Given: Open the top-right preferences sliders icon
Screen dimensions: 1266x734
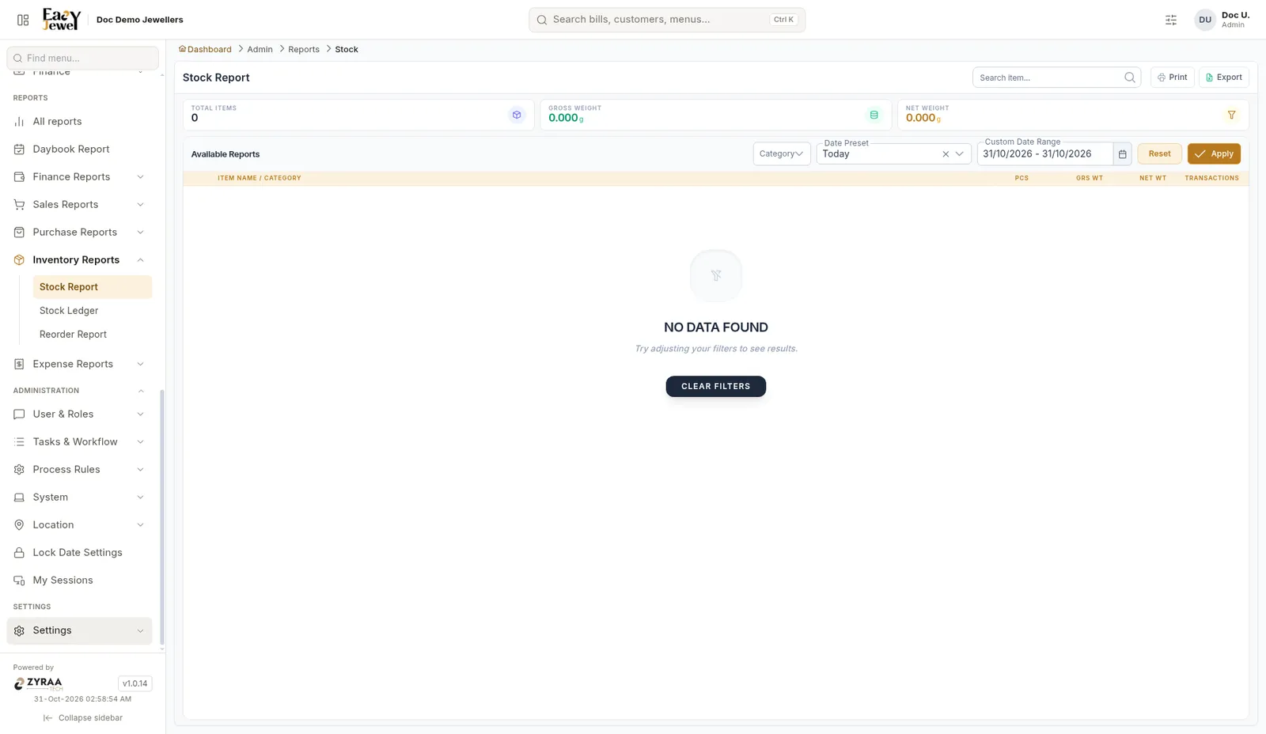Looking at the screenshot, I should pyautogui.click(x=1171, y=20).
